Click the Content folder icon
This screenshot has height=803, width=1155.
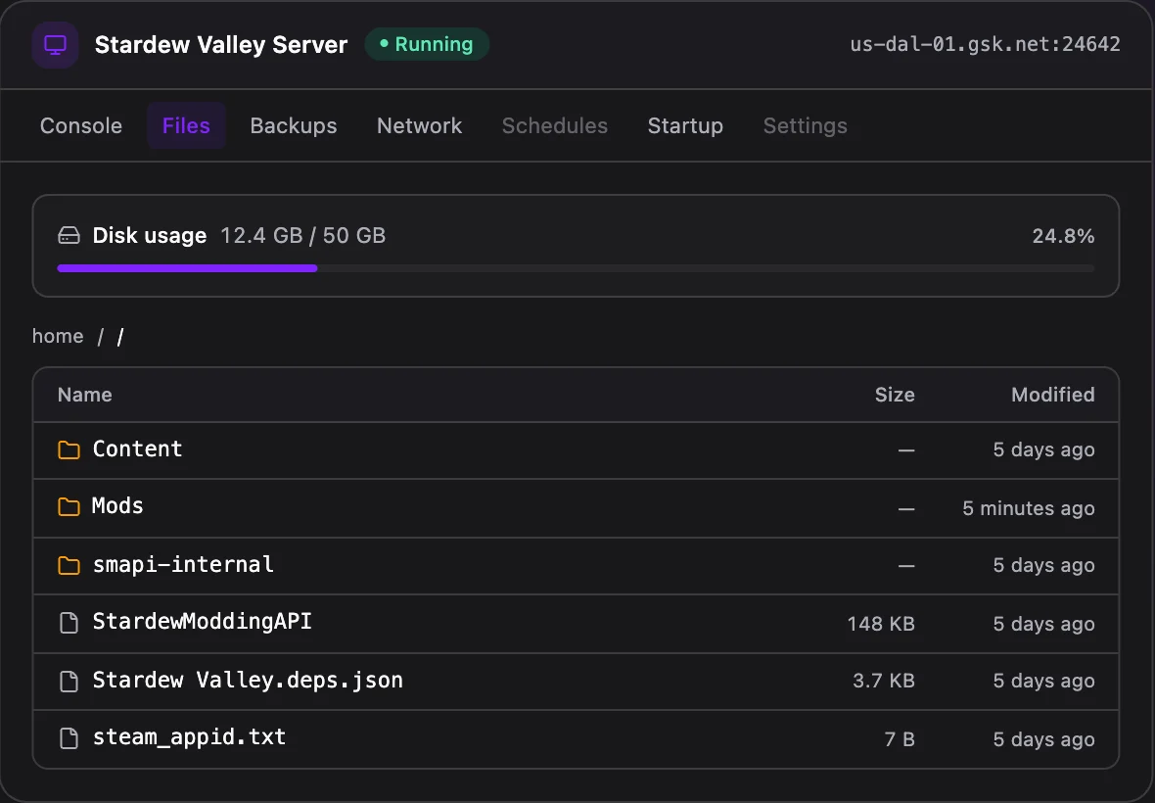click(69, 449)
